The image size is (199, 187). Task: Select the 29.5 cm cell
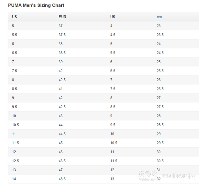pyautogui.click(x=160, y=143)
